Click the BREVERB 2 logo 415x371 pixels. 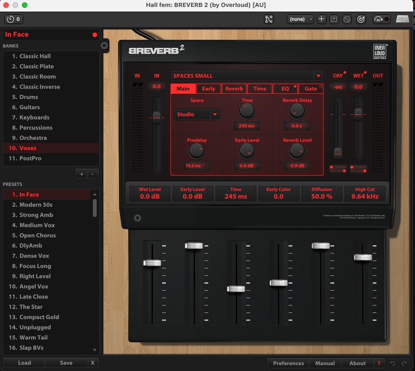(x=157, y=50)
